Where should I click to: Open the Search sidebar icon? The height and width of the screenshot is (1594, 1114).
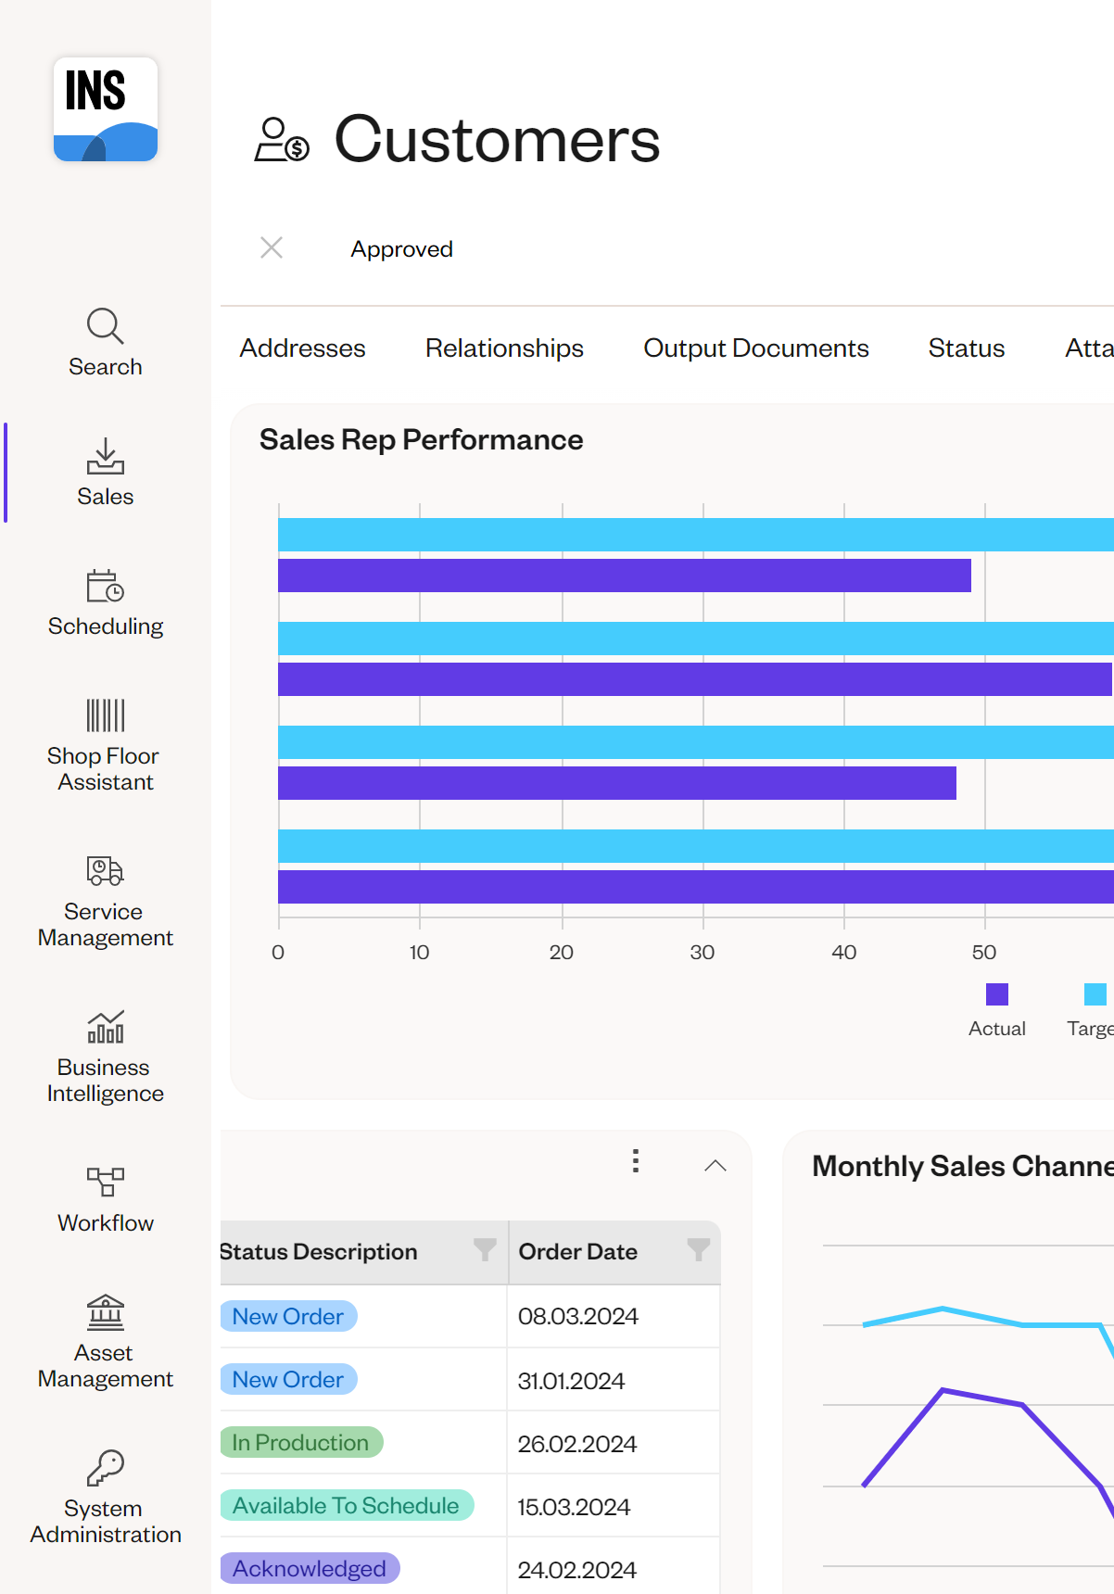(105, 342)
